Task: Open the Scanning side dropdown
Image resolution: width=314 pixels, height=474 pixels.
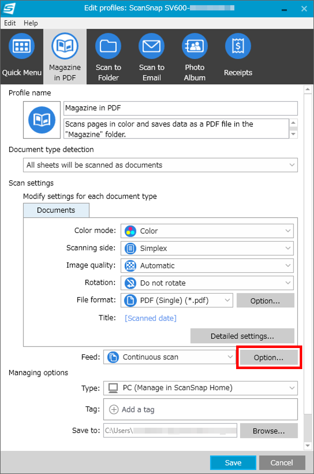Action: [x=207, y=248]
